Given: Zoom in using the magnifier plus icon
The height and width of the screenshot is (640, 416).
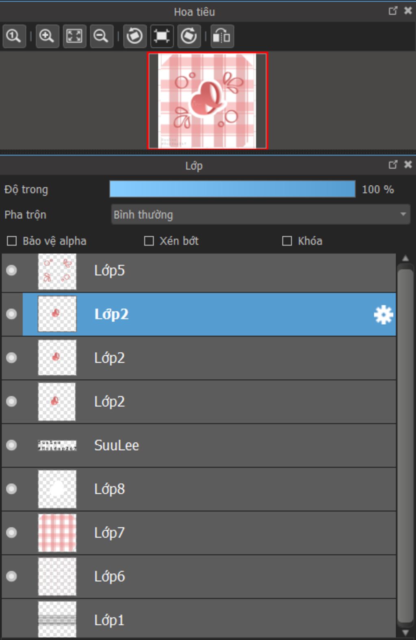Looking at the screenshot, I should point(47,36).
